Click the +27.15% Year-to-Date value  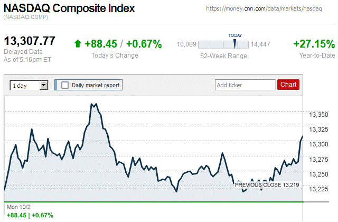(314, 44)
